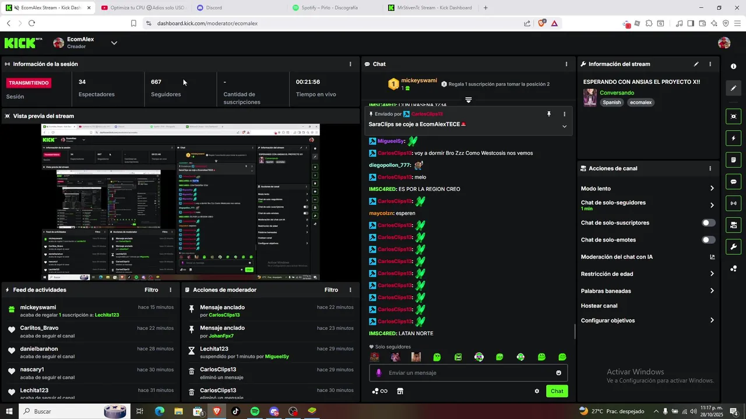The height and width of the screenshot is (419, 746).
Task: Open a new browser tab
Action: coord(485,8)
